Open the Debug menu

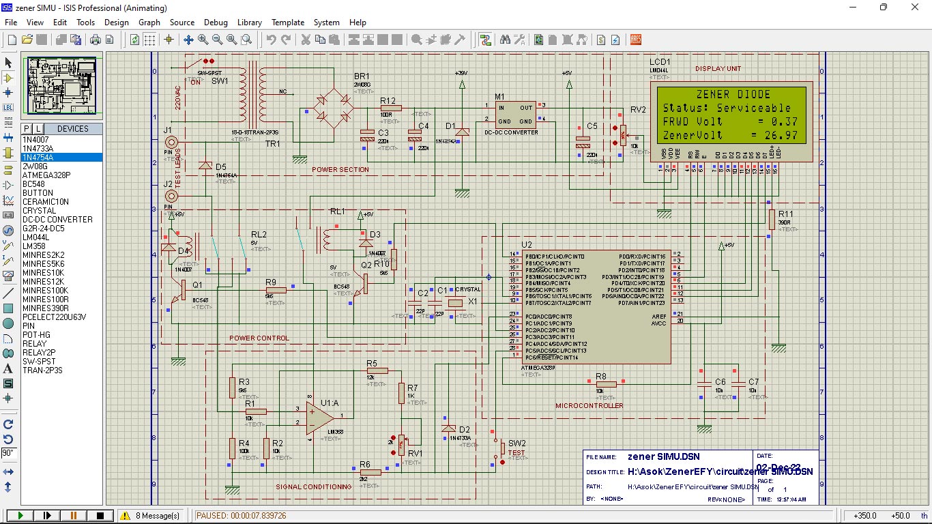click(x=216, y=23)
